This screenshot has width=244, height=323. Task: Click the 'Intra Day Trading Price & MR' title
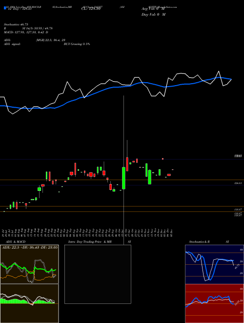click(x=90, y=242)
